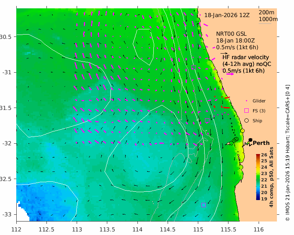This screenshot has width=294, height=235.
Task: Click the latitude axis label -33
Action: (x=7, y=214)
